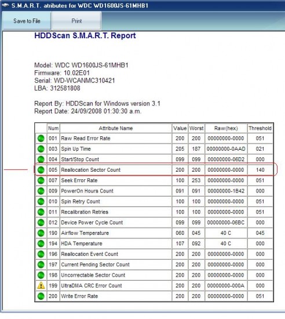This screenshot has height=319, width=285.
Task: Click the Raw(hex) column header
Action: [226, 128]
